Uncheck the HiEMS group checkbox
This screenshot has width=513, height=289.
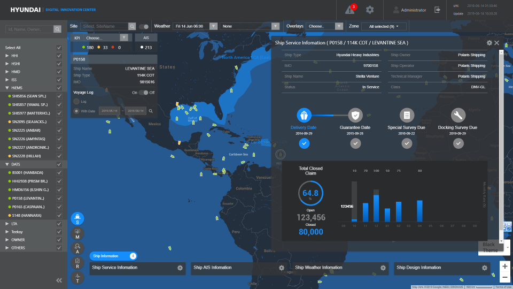click(x=59, y=88)
